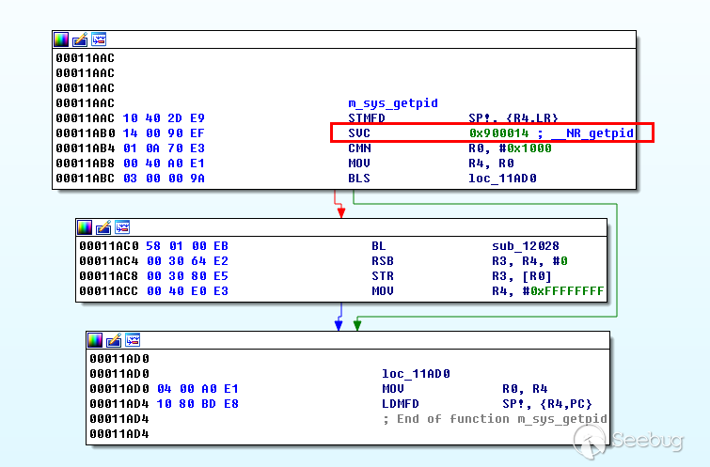This screenshot has height=467, width=710.
Task: Click opcode bytes 00 40 E0 E3
Action: [x=187, y=290]
